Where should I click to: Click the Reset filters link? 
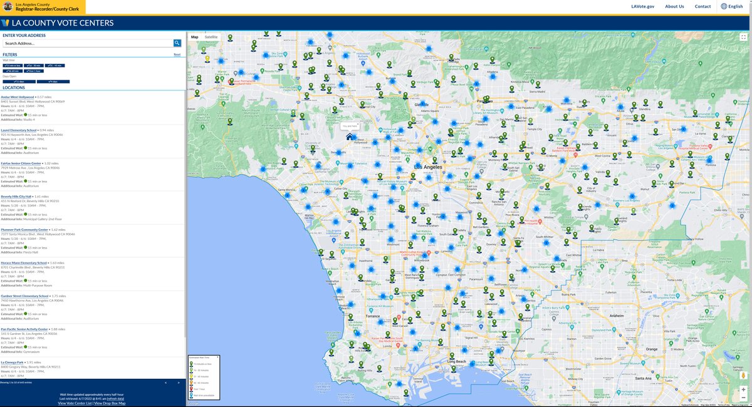coord(177,54)
